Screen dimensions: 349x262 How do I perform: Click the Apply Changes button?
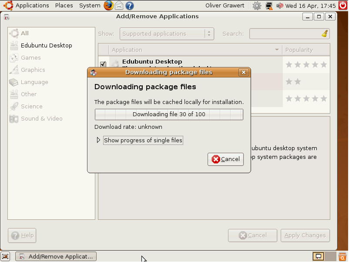(x=305, y=235)
